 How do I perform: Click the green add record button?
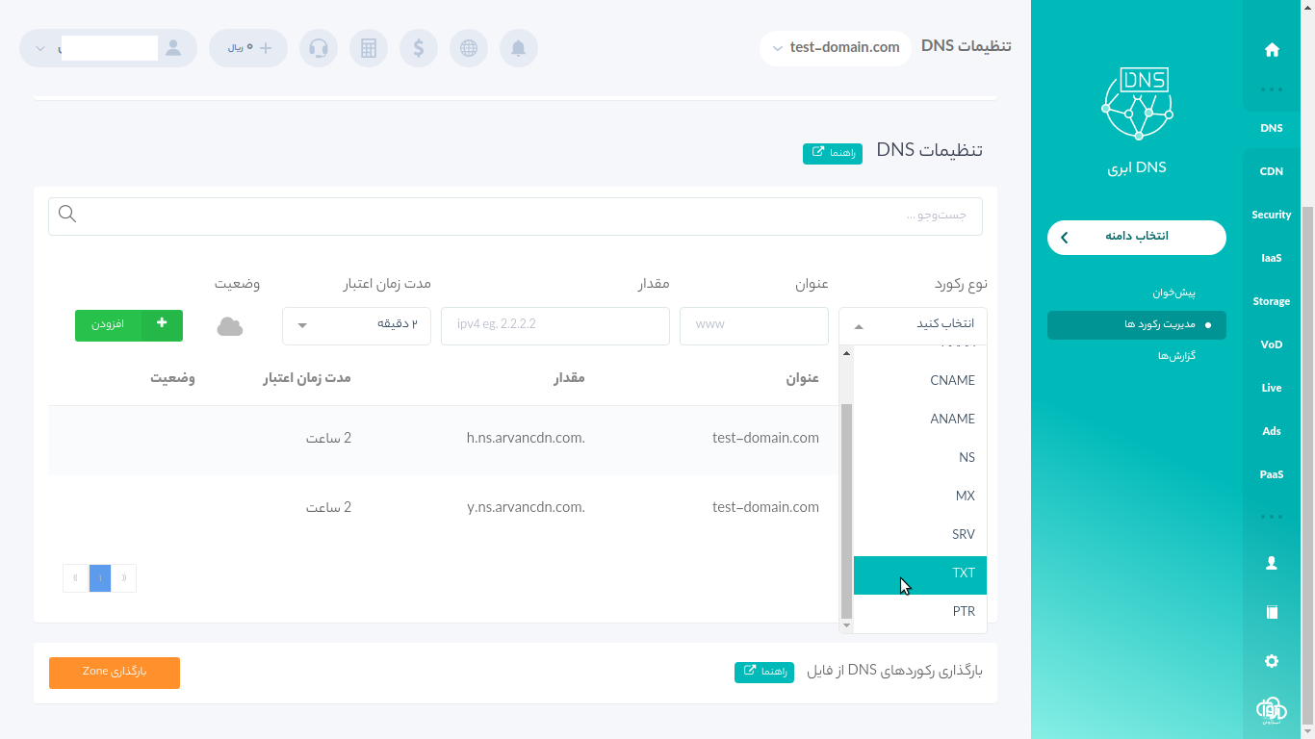click(x=129, y=325)
